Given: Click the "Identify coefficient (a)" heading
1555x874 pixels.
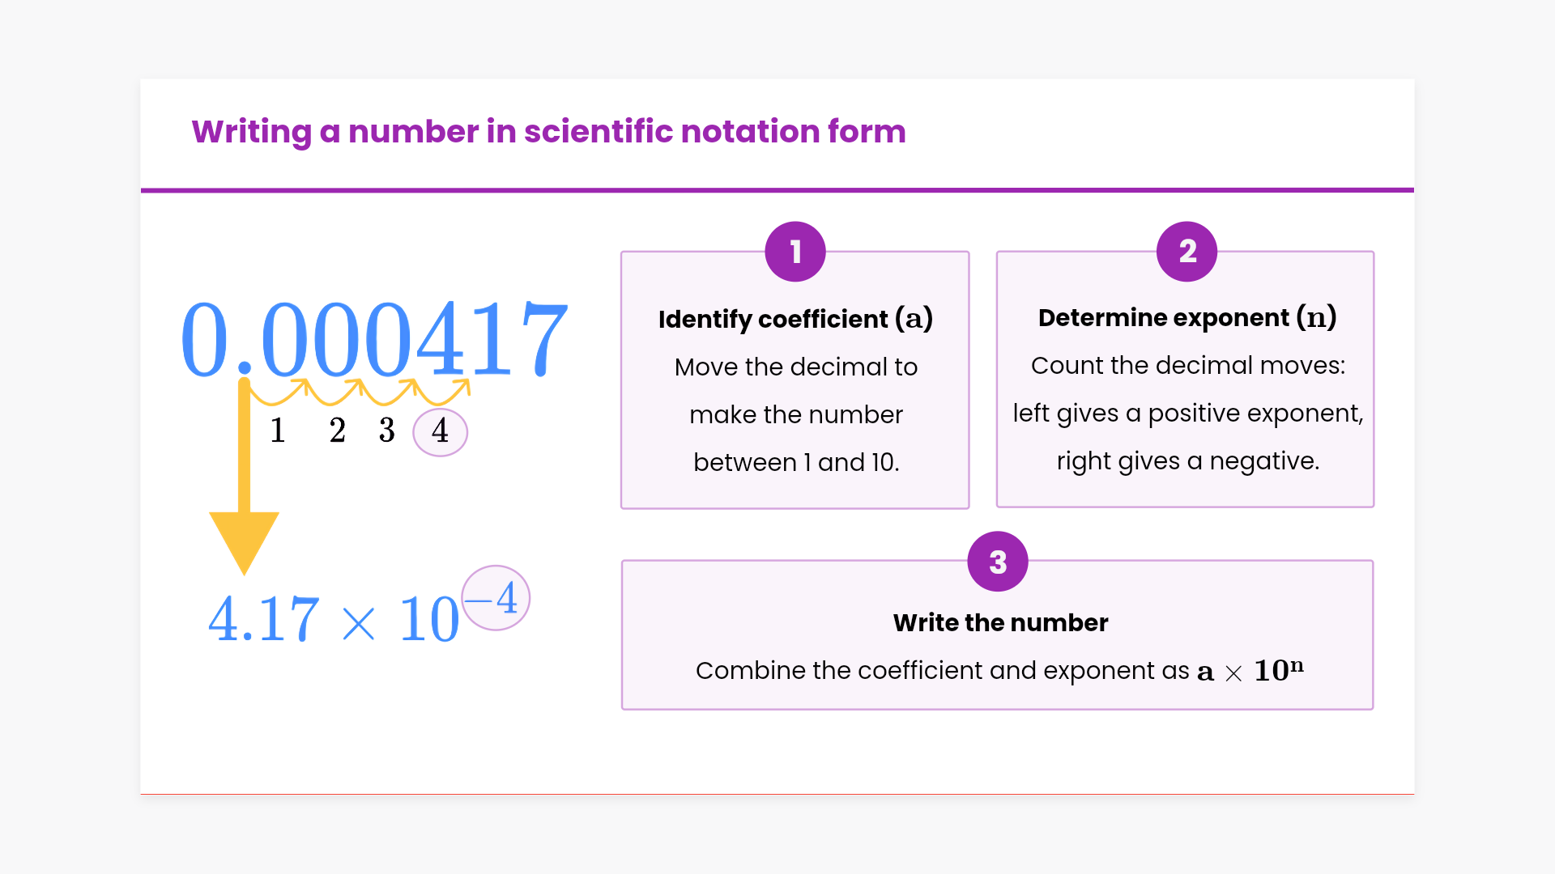Looking at the screenshot, I should (x=795, y=319).
